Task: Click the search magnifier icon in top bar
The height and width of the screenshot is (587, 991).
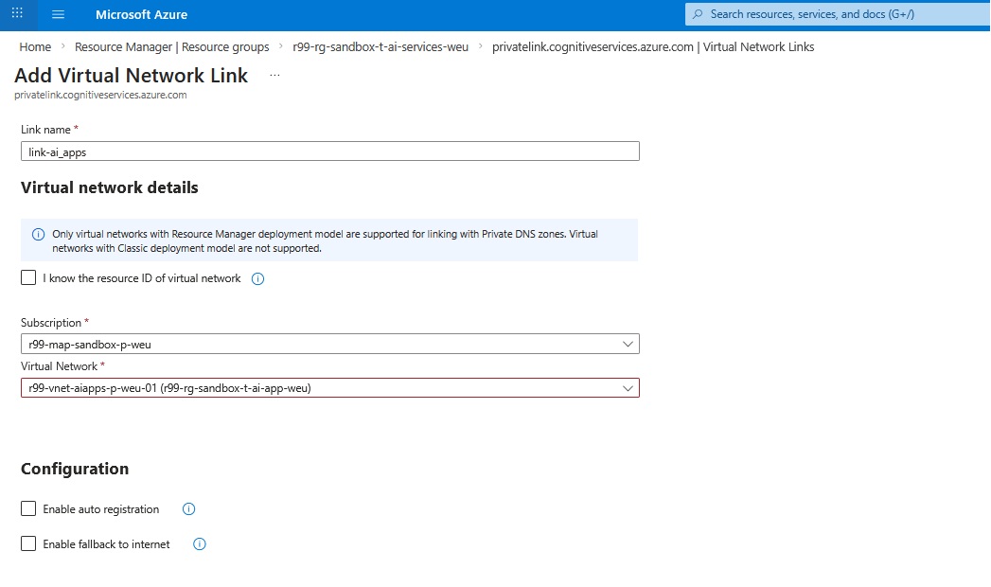Action: [699, 14]
